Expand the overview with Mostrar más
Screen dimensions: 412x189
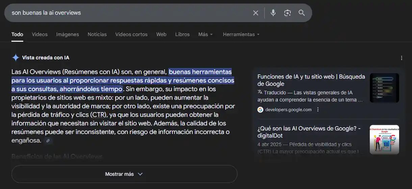coord(124,174)
